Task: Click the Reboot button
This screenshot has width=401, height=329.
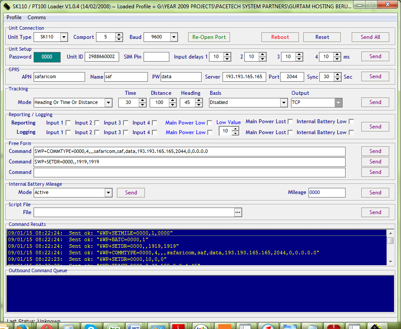Action: (x=280, y=37)
